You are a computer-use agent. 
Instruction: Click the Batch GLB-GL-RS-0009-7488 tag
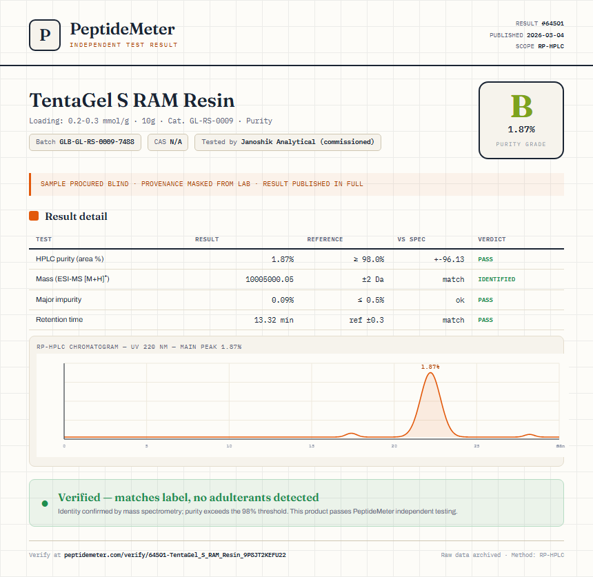point(85,142)
